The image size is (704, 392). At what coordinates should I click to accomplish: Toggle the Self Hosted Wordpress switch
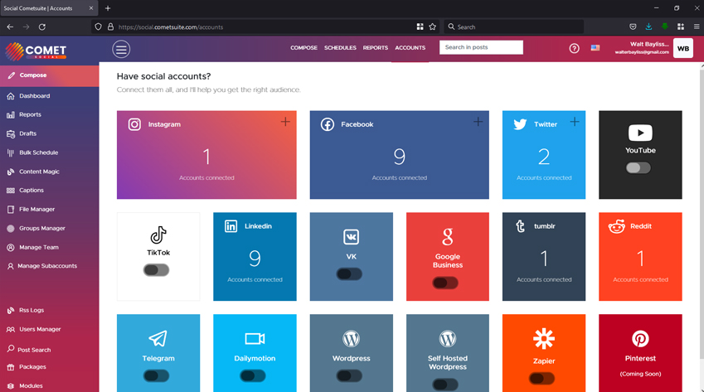click(445, 385)
